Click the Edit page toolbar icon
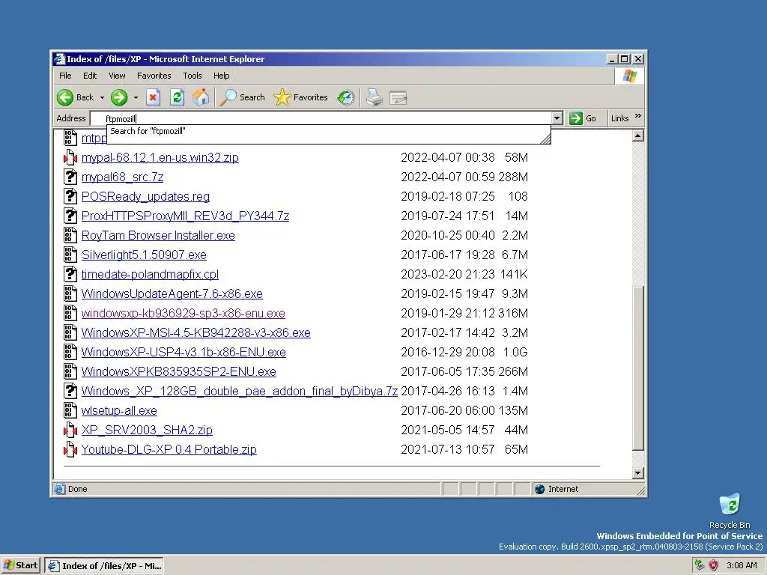Image resolution: width=767 pixels, height=575 pixels. click(398, 98)
